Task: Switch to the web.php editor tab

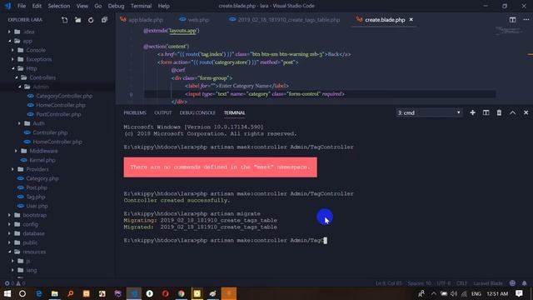Action: click(x=194, y=20)
